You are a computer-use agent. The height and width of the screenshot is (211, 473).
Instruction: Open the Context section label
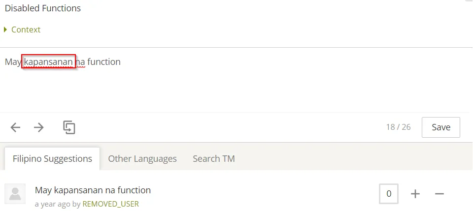click(x=26, y=30)
